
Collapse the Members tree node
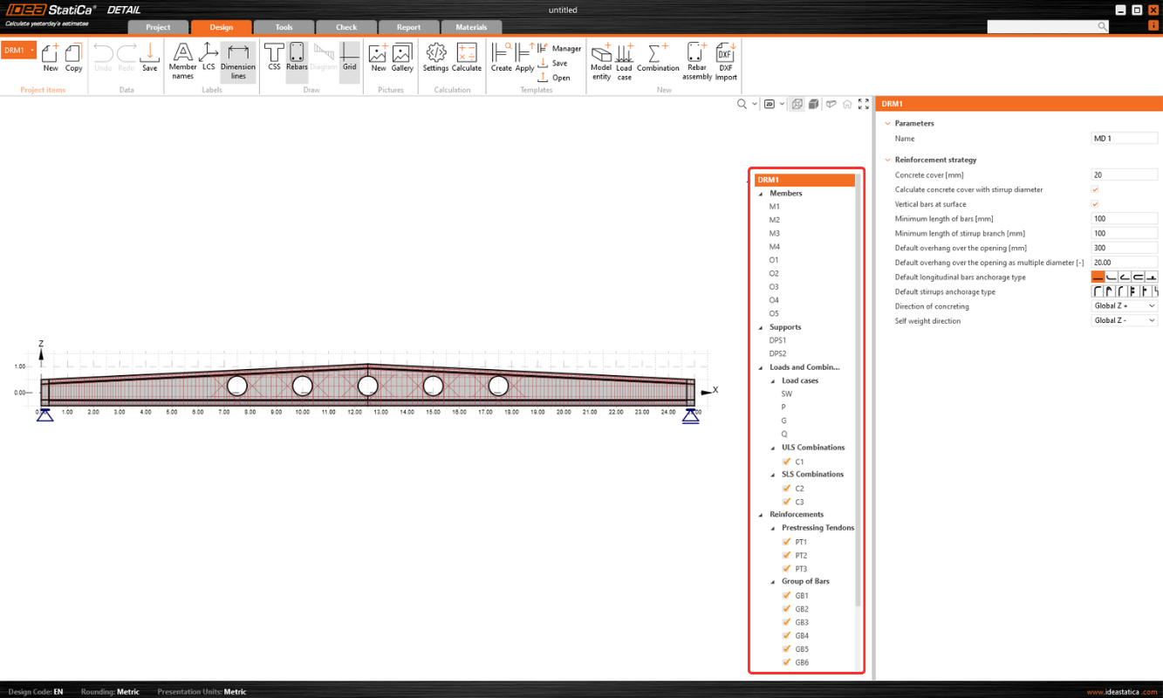tap(761, 194)
